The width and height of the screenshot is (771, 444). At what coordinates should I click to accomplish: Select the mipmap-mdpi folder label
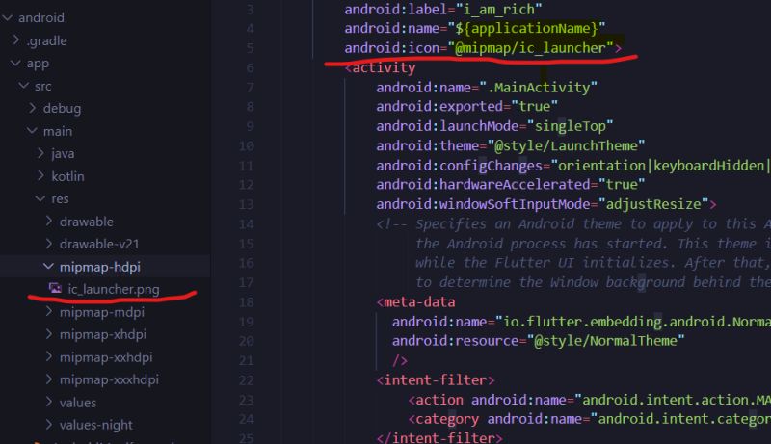pos(102,312)
